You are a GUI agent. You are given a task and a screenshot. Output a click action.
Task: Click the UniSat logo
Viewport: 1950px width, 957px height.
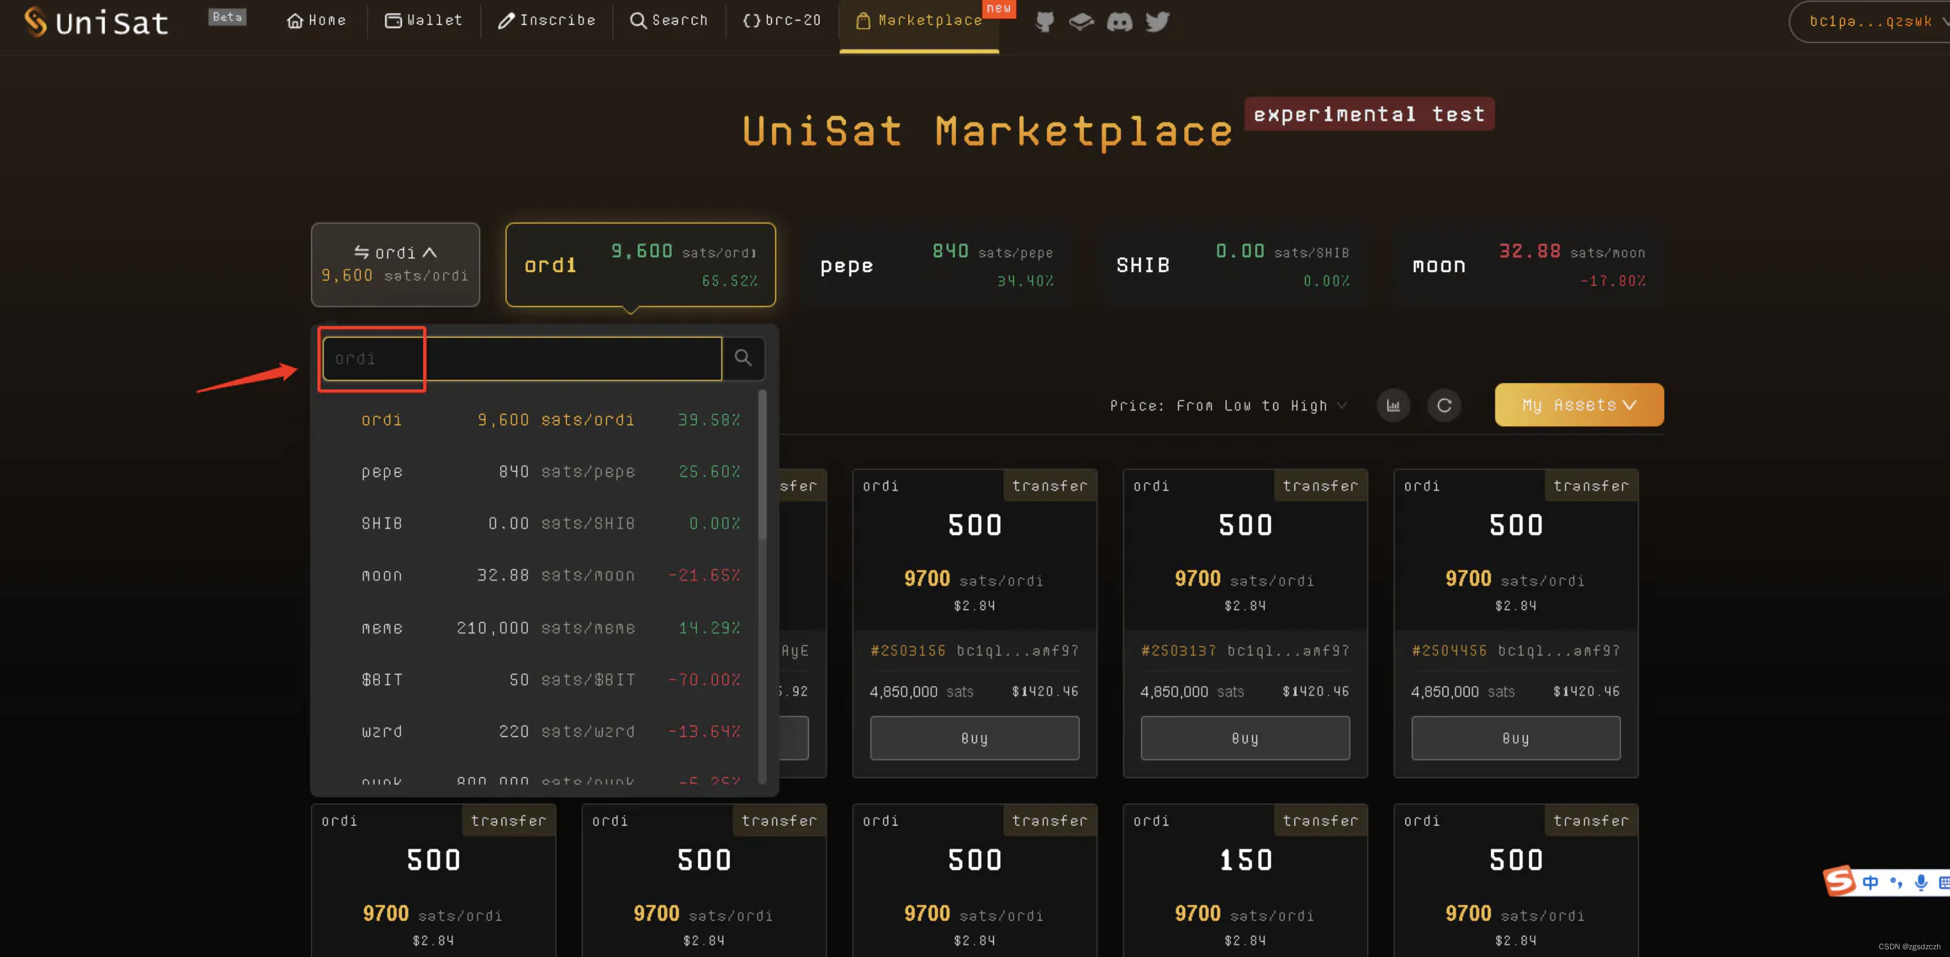[x=95, y=22]
